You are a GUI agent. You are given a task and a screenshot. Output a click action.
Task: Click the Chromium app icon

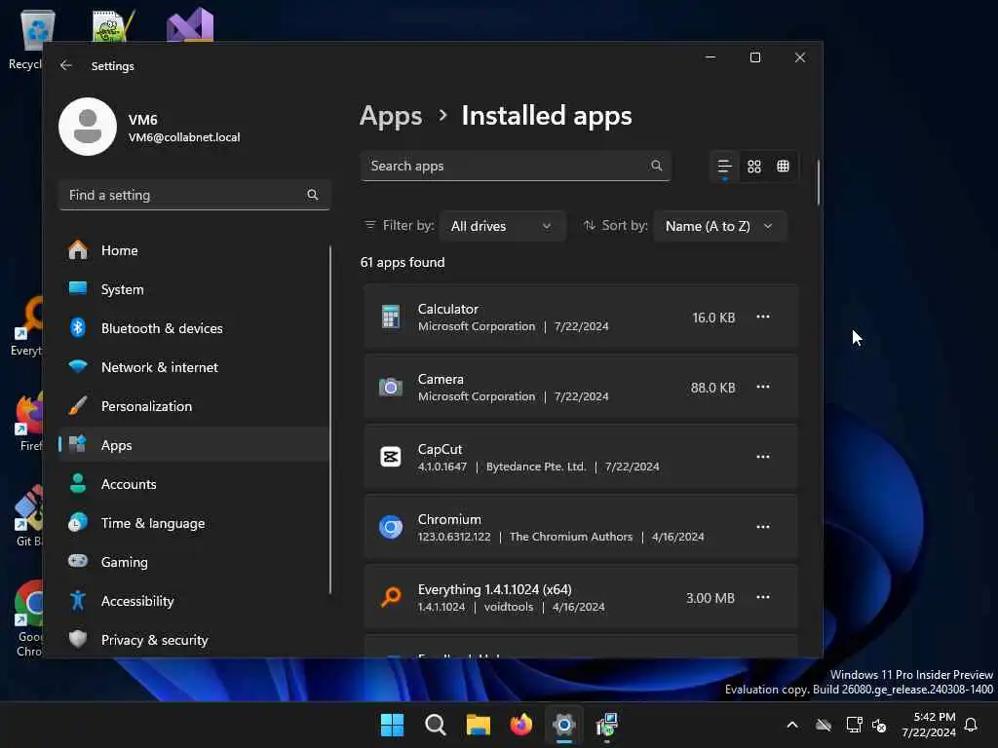[x=390, y=527]
